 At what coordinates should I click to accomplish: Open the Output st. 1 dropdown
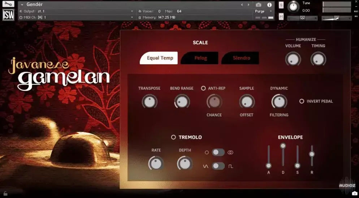tap(77, 11)
